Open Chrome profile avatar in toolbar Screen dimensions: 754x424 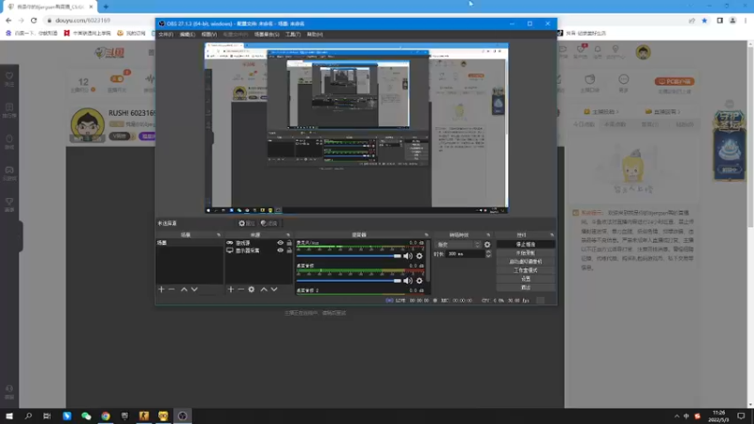coord(732,21)
